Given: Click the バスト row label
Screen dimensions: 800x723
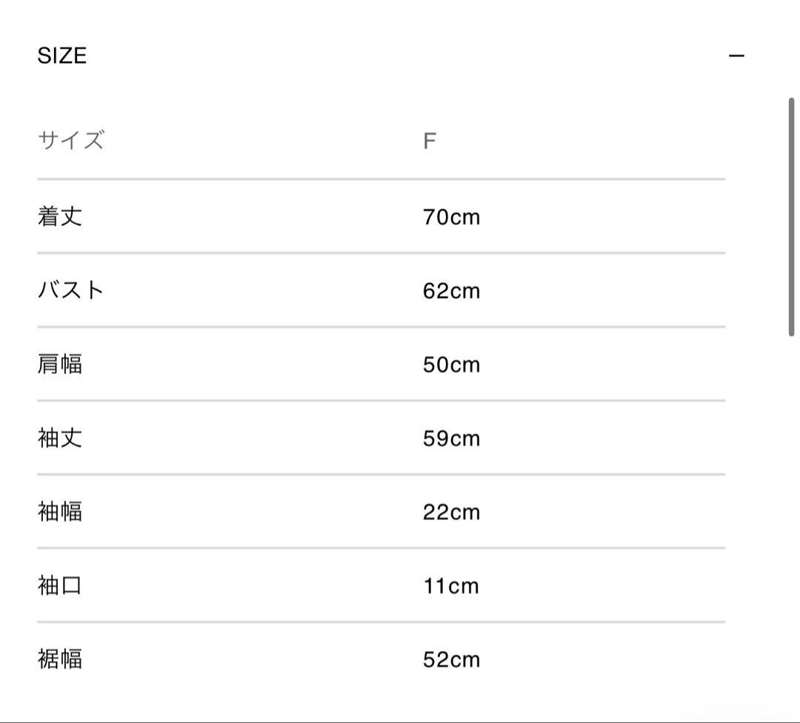Looking at the screenshot, I should point(71,290).
